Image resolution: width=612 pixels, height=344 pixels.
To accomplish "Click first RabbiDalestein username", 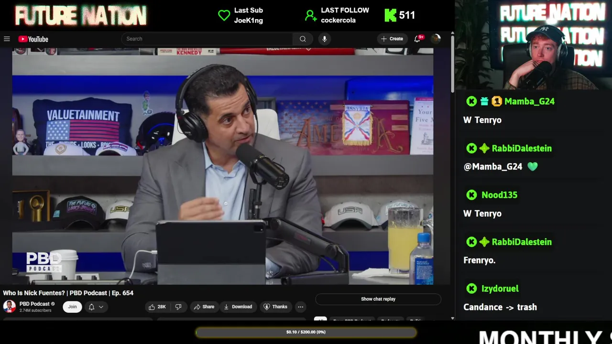I will (x=522, y=148).
